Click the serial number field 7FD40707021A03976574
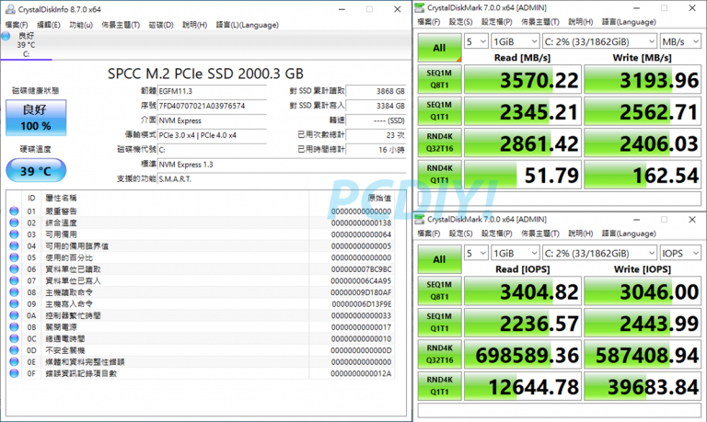 212,106
